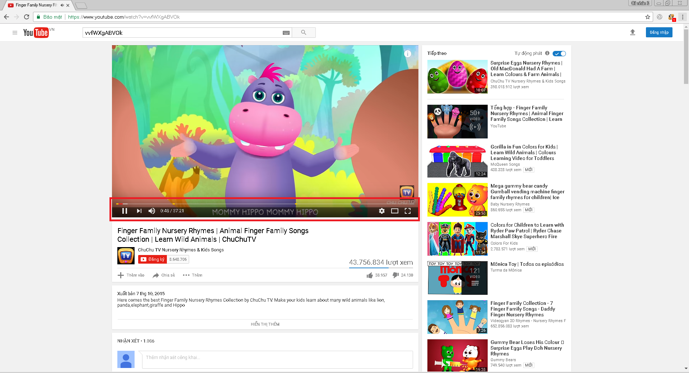Click the search magnifier button

[x=304, y=33]
